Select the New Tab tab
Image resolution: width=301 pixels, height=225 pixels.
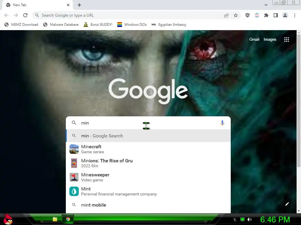[37, 5]
